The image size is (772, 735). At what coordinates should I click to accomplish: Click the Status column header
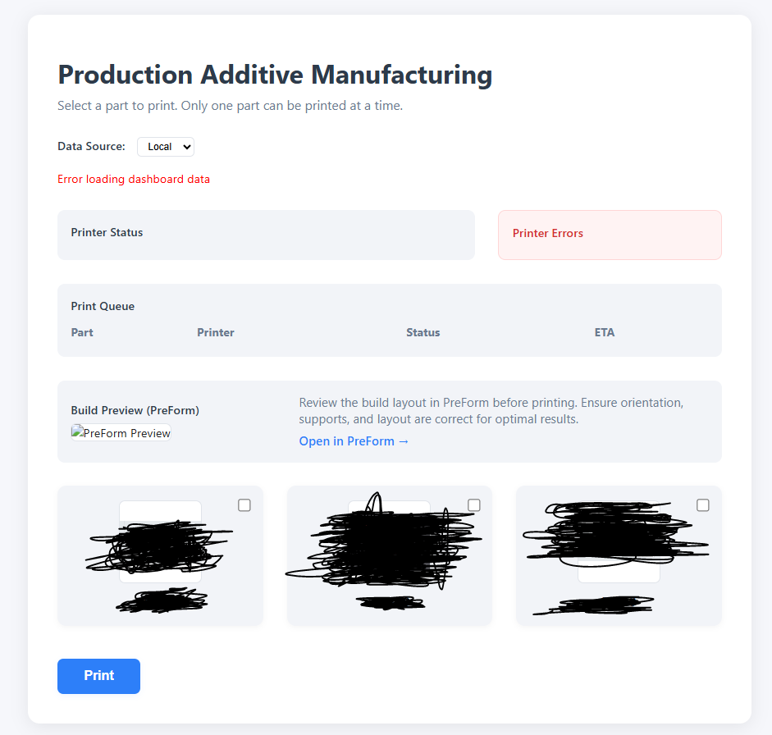(x=423, y=332)
